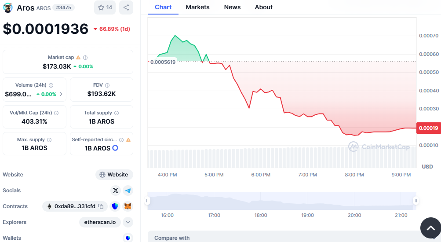Copy the 0xda89...331cfd contract address
441x242 pixels.
coord(101,206)
